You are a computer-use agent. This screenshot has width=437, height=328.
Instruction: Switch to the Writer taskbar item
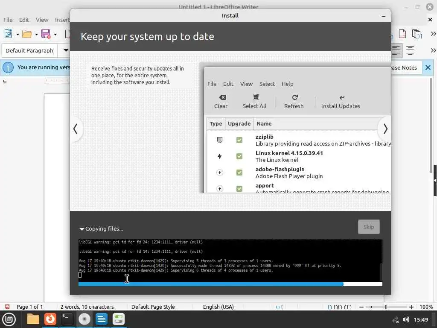click(x=102, y=319)
